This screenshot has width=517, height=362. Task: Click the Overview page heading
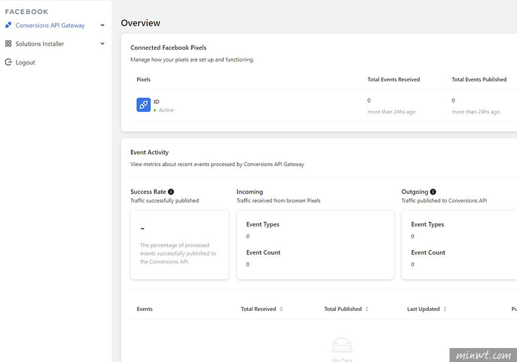click(x=141, y=23)
